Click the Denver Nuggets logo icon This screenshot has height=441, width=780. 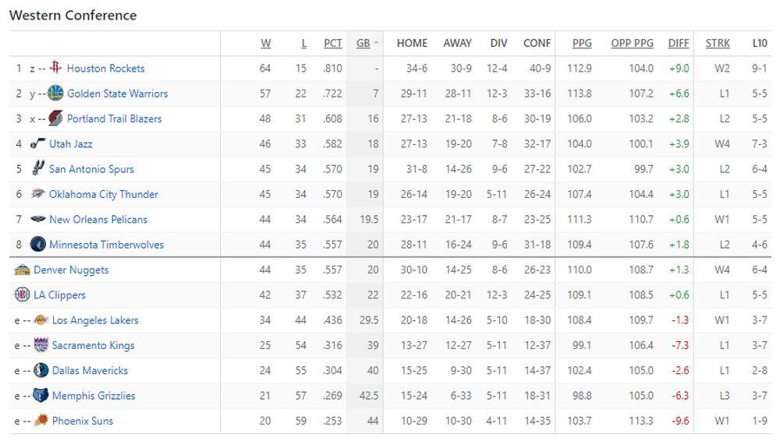[22, 270]
